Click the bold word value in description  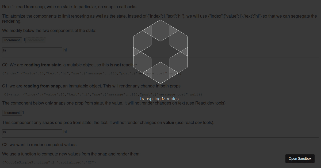tap(169, 123)
